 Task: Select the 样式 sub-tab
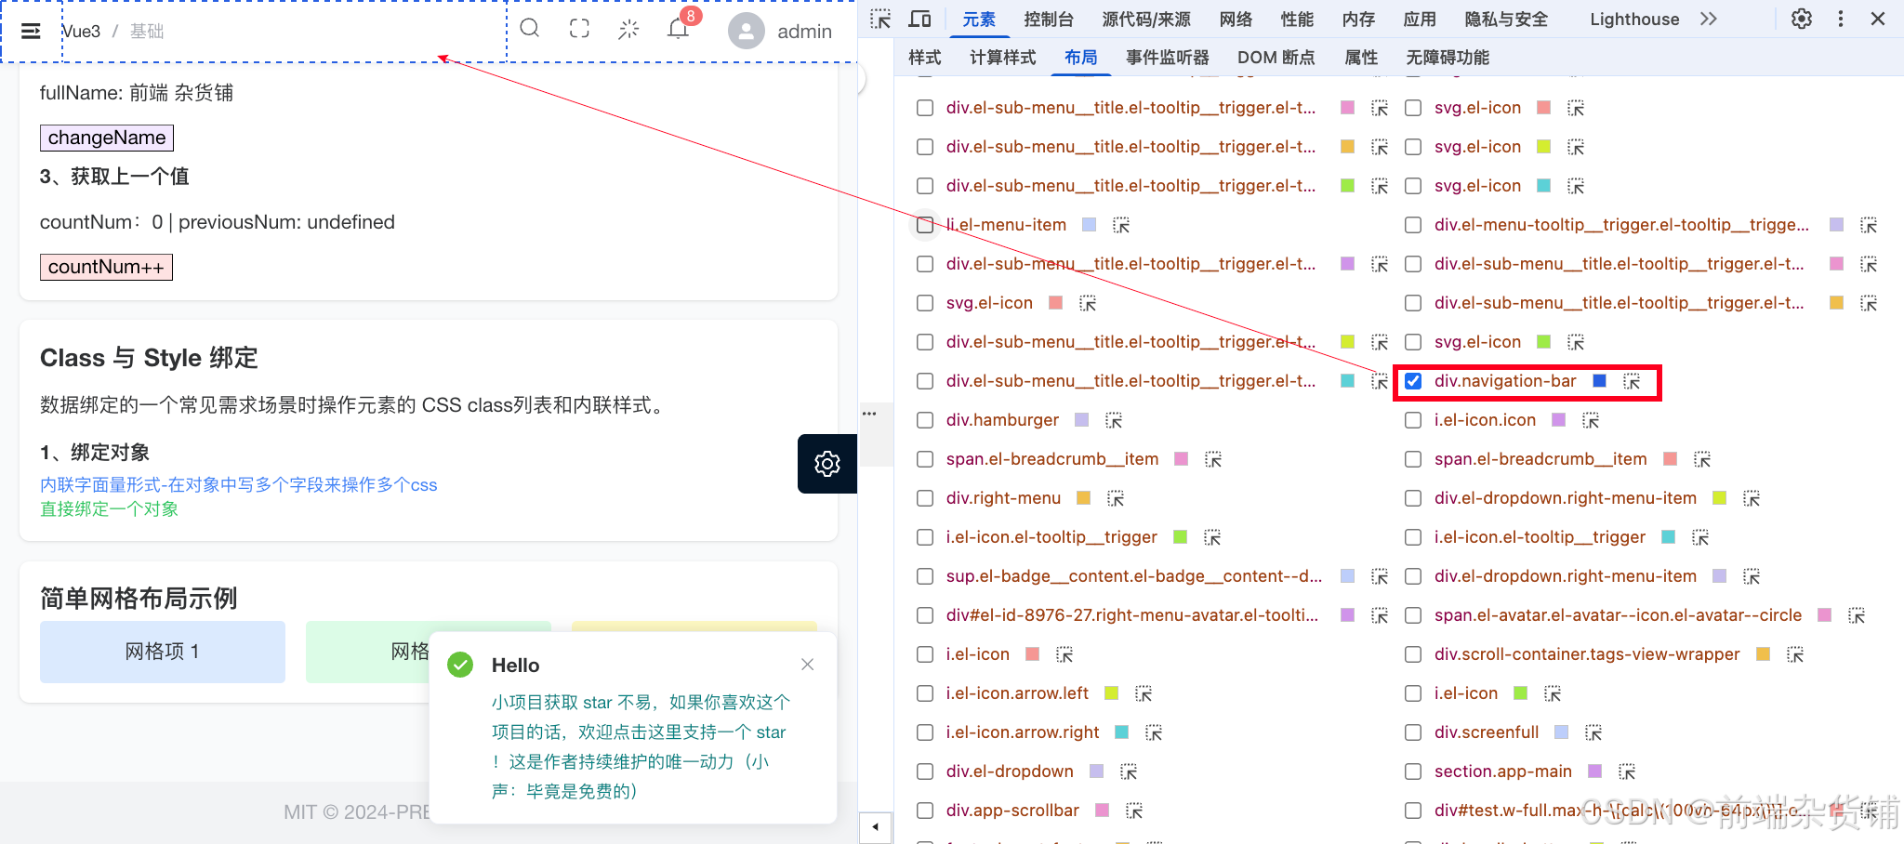pyautogui.click(x=925, y=58)
